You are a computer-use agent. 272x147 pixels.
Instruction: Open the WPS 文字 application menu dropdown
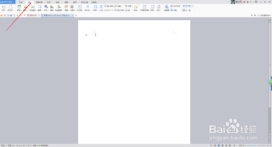click(x=15, y=2)
